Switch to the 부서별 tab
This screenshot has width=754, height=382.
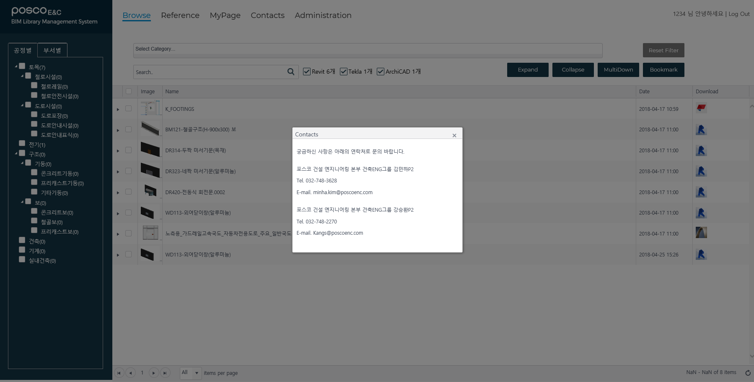click(x=52, y=50)
